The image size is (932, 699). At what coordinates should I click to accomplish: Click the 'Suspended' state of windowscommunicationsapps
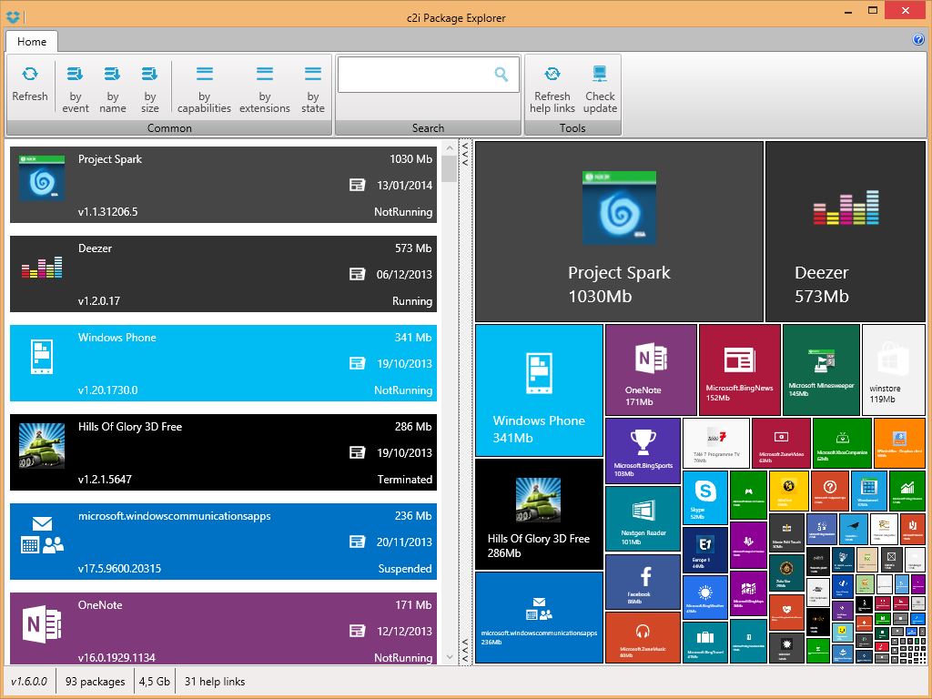pyautogui.click(x=405, y=569)
